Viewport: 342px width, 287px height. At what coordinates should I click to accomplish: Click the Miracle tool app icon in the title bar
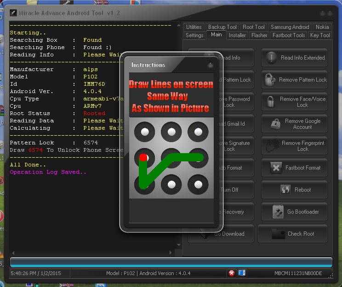click(13, 13)
